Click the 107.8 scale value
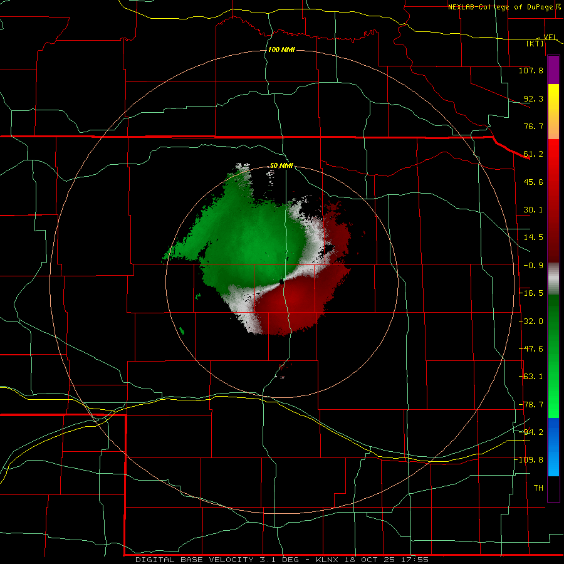 pyautogui.click(x=531, y=70)
